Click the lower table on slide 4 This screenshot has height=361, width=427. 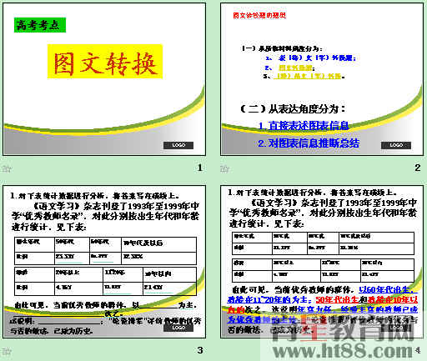[323, 270]
